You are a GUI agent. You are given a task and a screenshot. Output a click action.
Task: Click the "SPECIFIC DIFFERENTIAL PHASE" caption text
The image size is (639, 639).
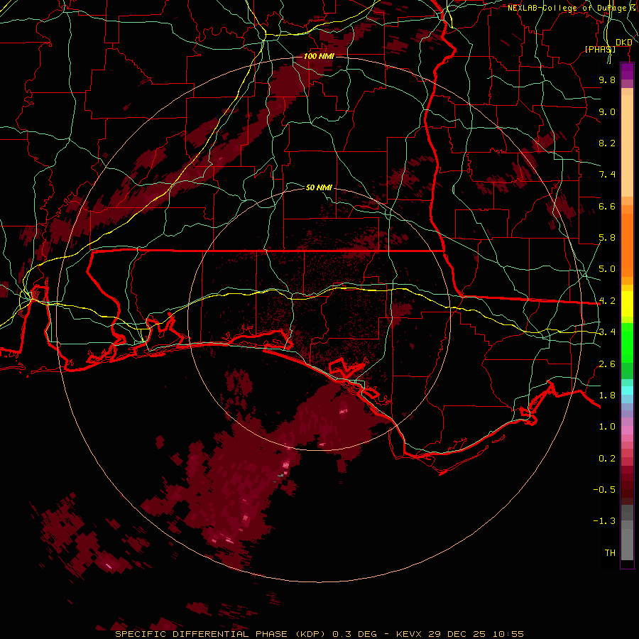[x=202, y=634]
